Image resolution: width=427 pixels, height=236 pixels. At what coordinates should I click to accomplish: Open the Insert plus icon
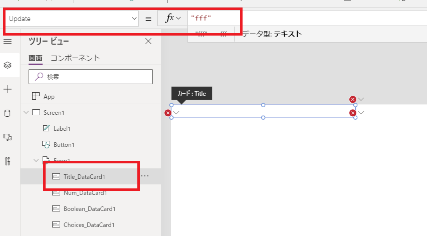point(8,89)
